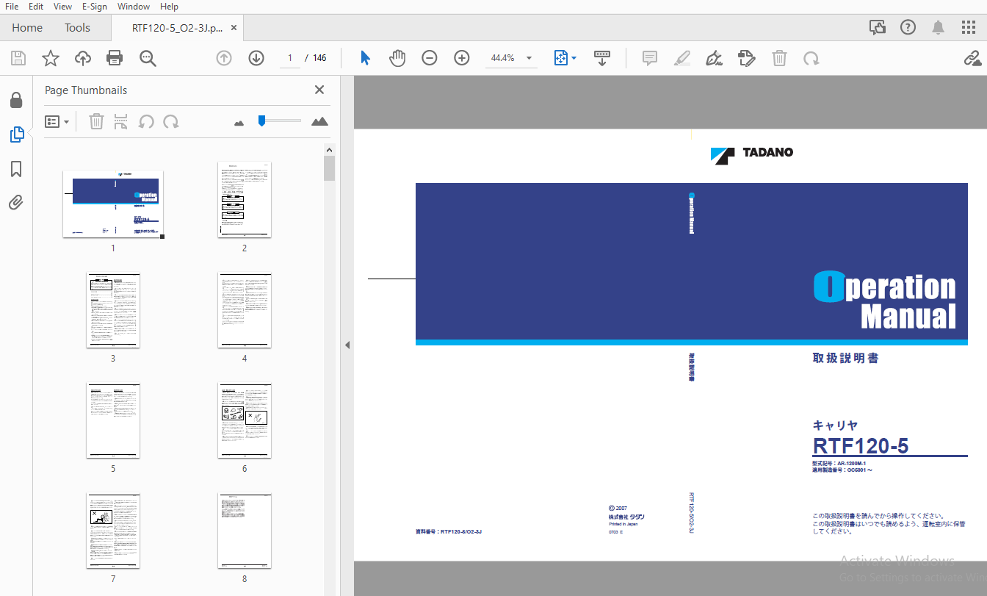Go to next page arrow
The image size is (987, 596).
[x=256, y=58]
